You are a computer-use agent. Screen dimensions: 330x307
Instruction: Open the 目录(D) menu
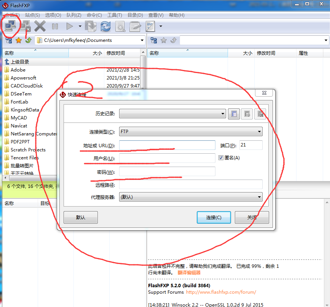click(x=136, y=15)
